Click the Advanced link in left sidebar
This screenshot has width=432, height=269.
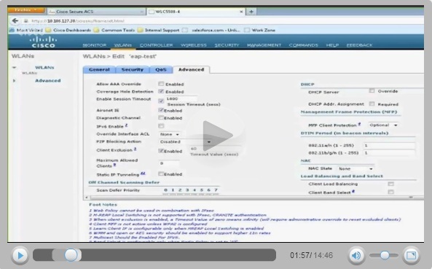tap(48, 80)
